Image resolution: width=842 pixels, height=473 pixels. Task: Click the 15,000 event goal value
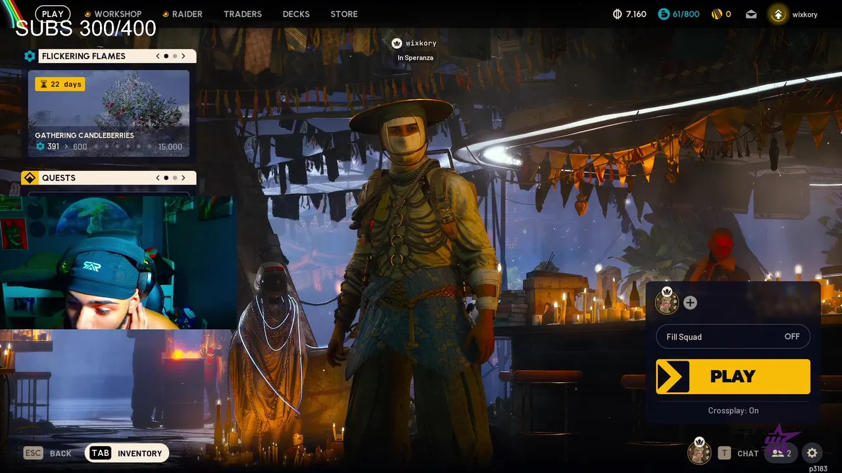pyautogui.click(x=170, y=146)
